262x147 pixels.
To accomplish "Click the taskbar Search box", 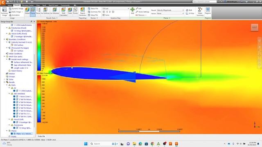I will tap(104, 144).
